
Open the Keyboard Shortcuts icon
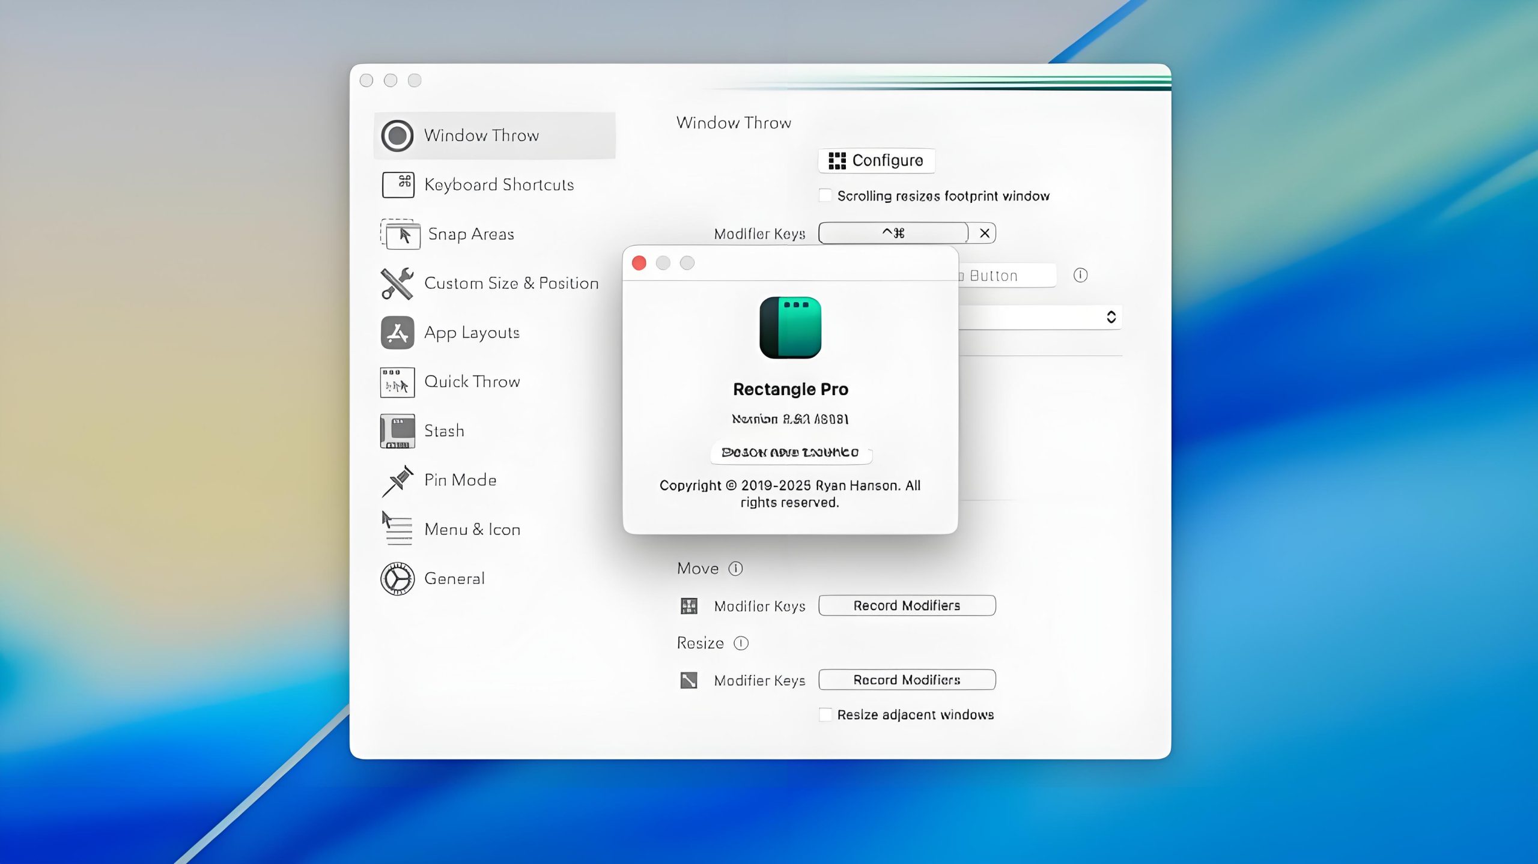pos(398,184)
